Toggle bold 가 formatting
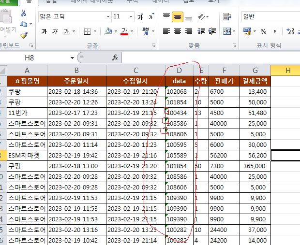The image size is (300, 245). click(44, 31)
